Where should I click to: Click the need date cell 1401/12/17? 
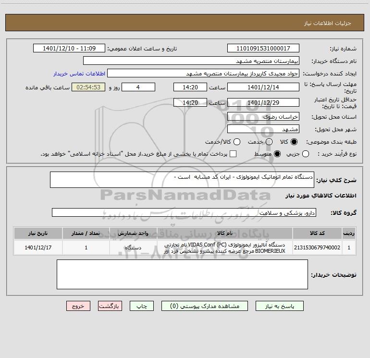click(x=38, y=247)
